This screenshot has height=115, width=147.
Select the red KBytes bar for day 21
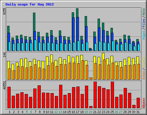click(95, 95)
